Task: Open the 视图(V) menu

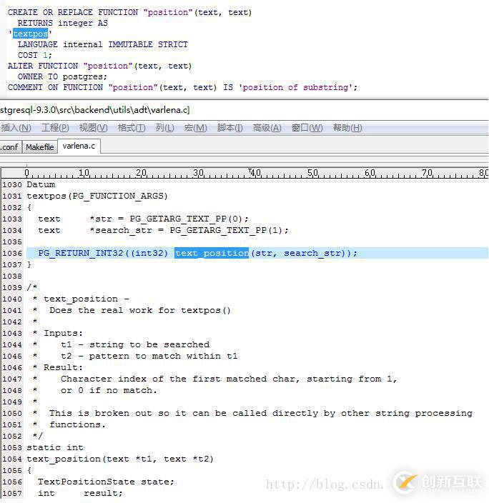Action: tap(93, 128)
